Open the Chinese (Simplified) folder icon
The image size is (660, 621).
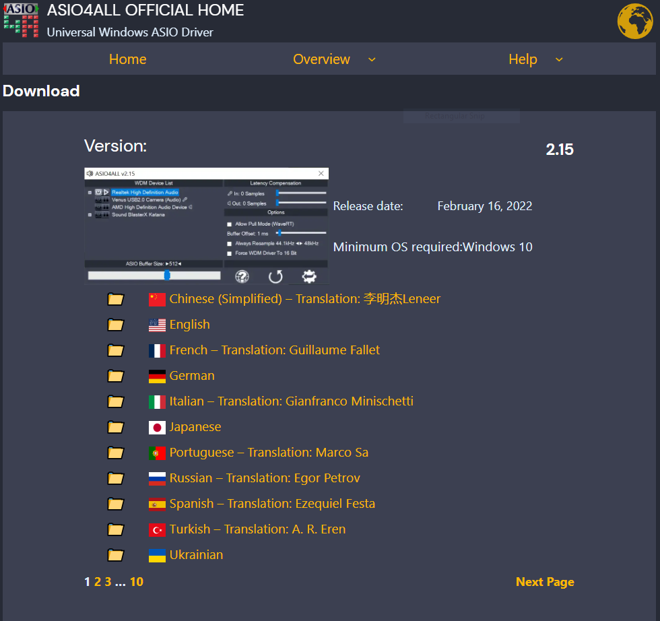point(115,299)
